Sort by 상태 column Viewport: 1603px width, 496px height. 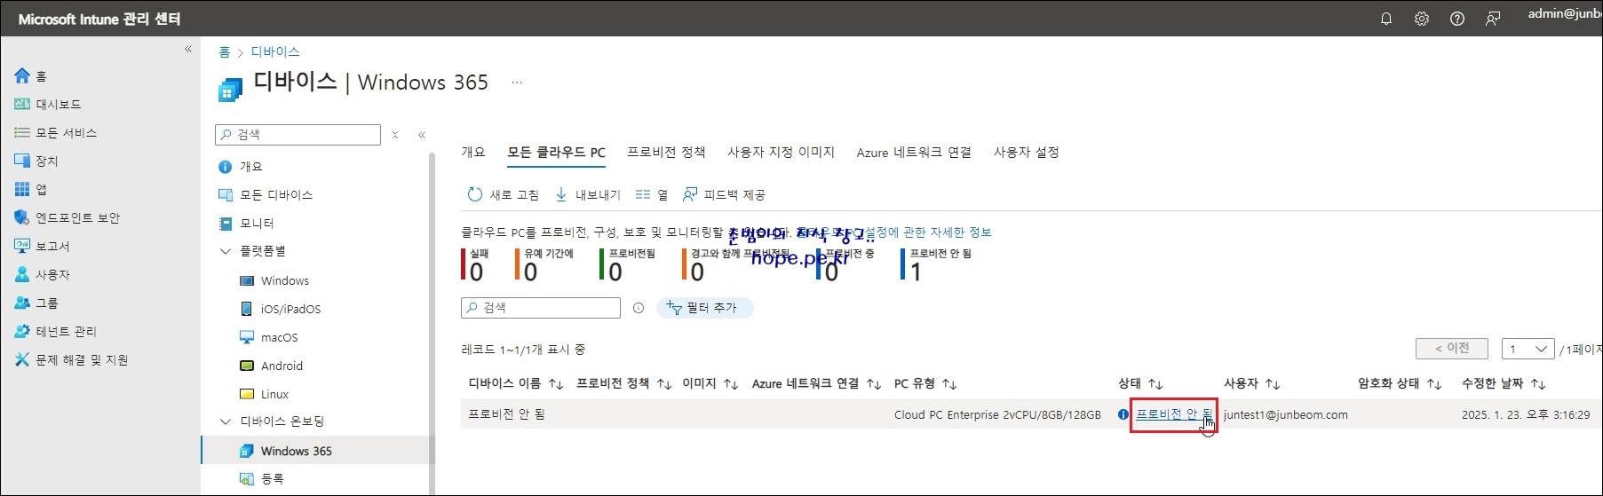pyautogui.click(x=1140, y=384)
